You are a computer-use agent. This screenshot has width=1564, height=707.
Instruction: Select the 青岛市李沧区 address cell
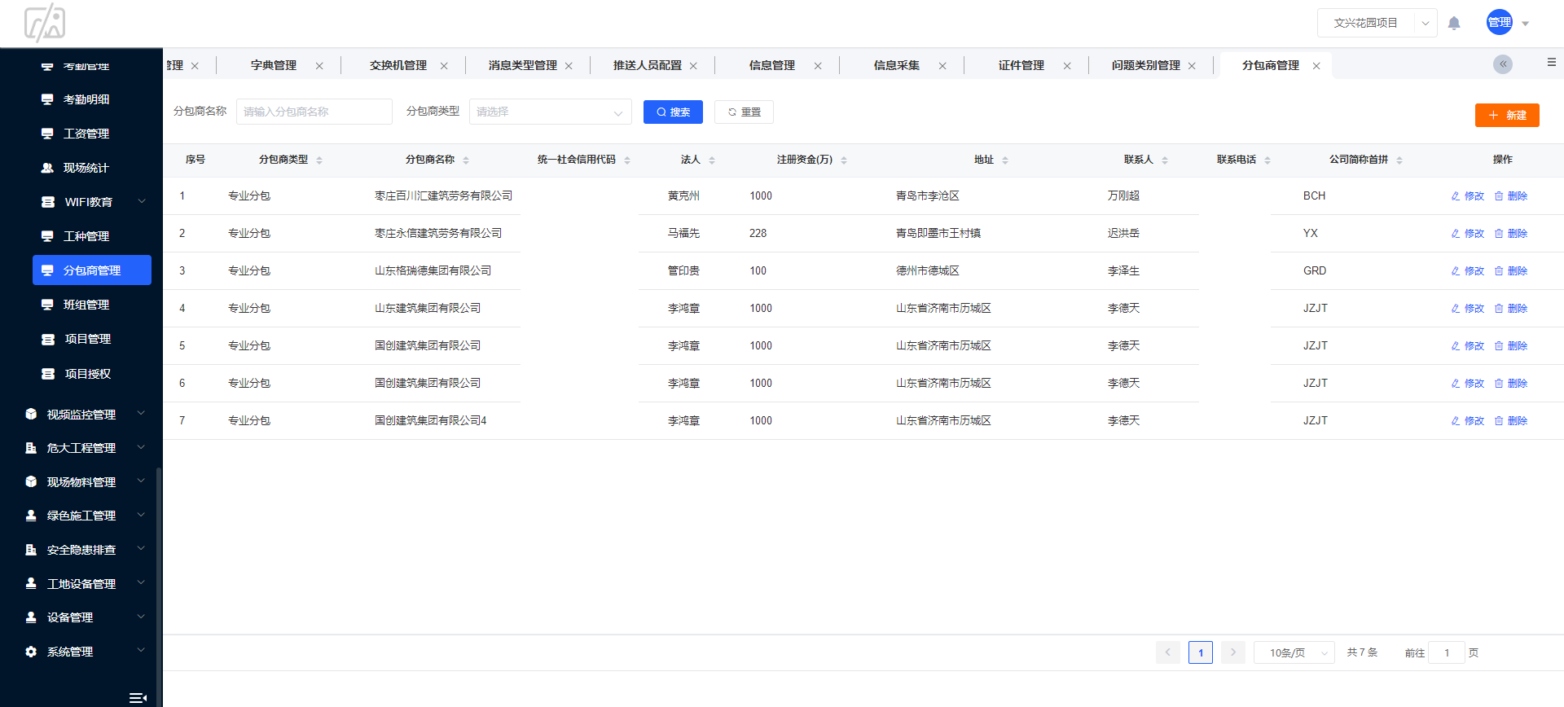coord(928,195)
